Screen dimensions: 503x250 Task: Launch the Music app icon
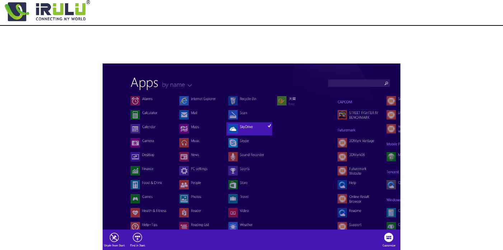coord(184,143)
